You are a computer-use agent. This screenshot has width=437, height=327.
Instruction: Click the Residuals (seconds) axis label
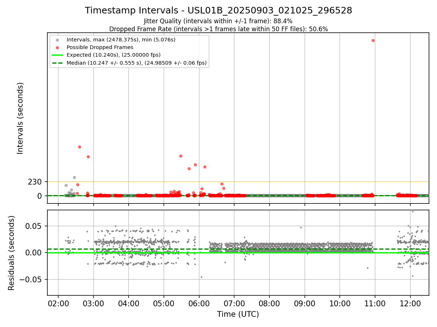point(12,253)
